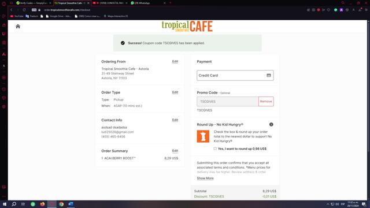Viewport: 370px width, 208px height.
Task: Edit the Order Type section
Action: click(x=175, y=92)
